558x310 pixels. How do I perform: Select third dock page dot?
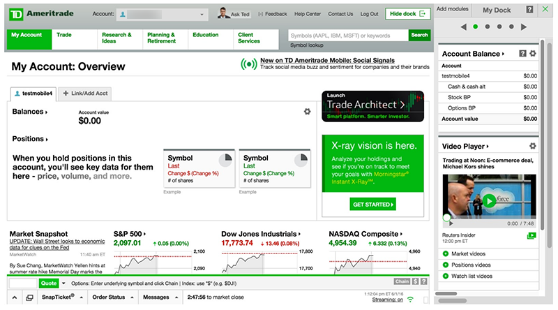499,27
